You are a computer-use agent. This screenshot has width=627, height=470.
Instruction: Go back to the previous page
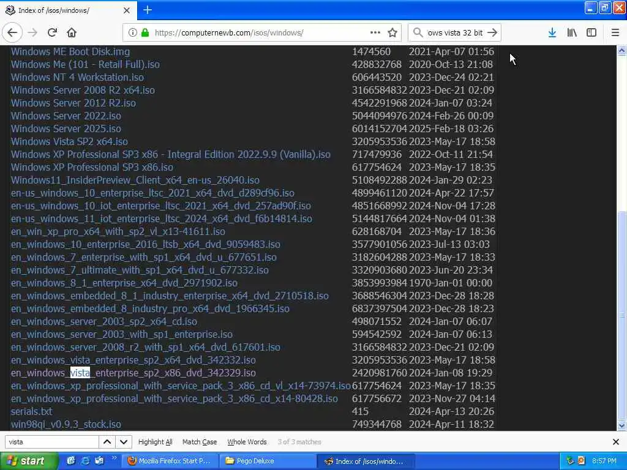pyautogui.click(x=12, y=33)
